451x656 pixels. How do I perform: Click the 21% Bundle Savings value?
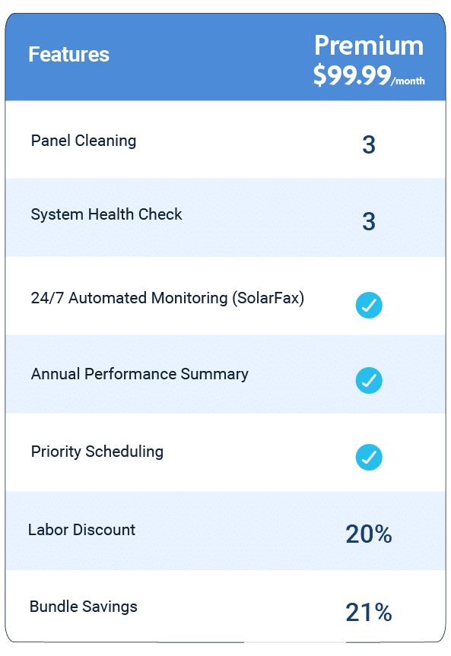pos(368,611)
